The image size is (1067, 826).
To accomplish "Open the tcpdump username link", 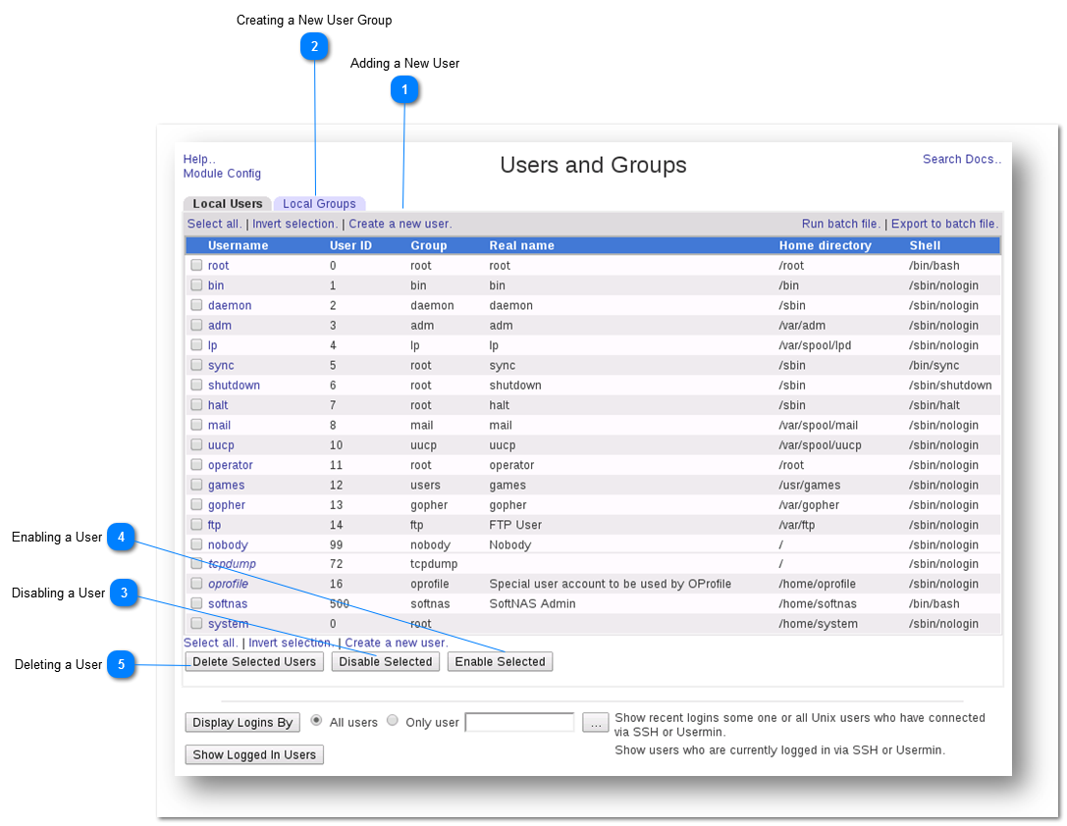I will point(232,564).
